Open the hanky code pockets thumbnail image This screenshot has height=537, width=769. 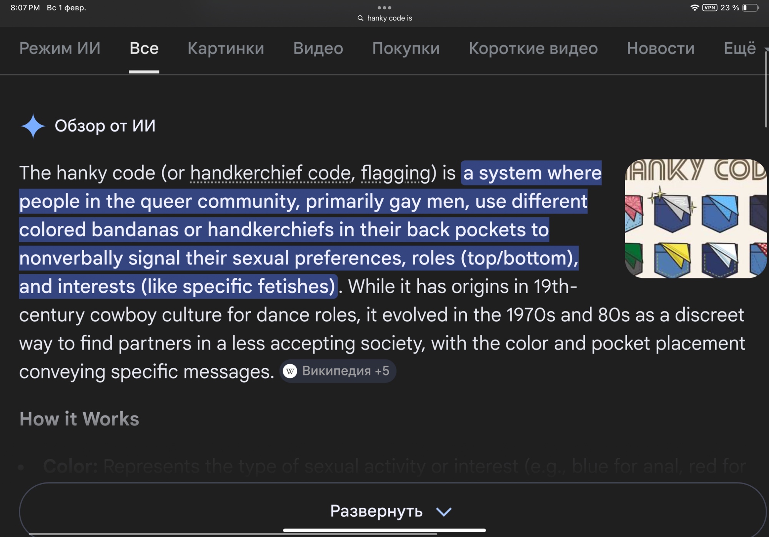(696, 218)
